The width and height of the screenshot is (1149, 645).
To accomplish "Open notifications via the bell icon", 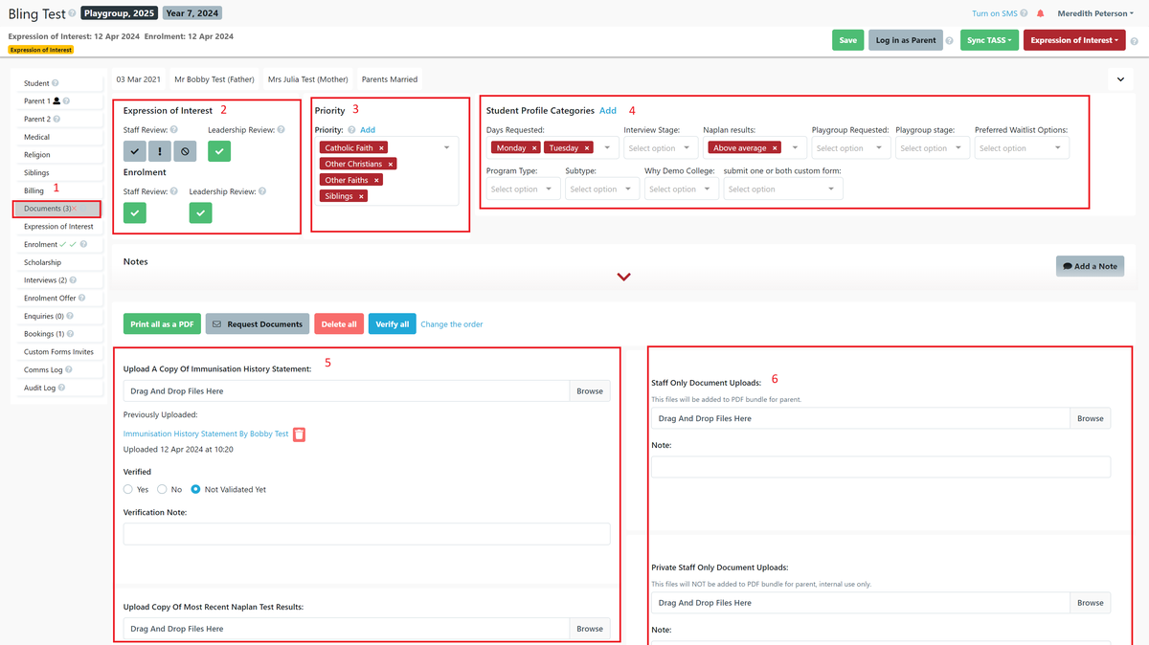I will 1042,12.
